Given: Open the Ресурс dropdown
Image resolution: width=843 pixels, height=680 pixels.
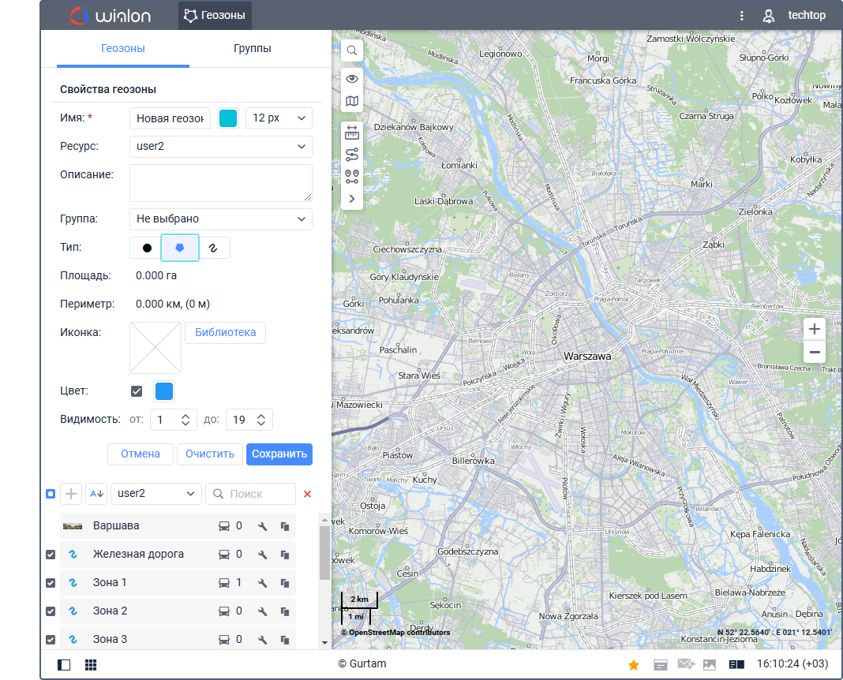Looking at the screenshot, I should [221, 147].
